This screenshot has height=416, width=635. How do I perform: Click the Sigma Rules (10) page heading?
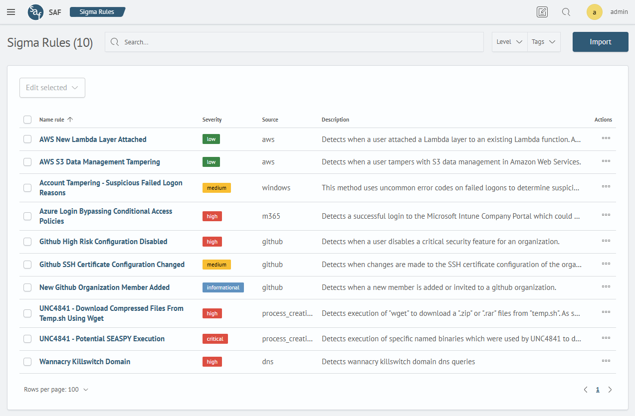tap(50, 42)
